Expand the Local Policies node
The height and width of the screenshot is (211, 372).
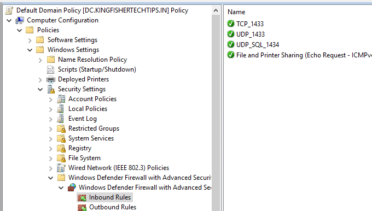click(x=50, y=109)
